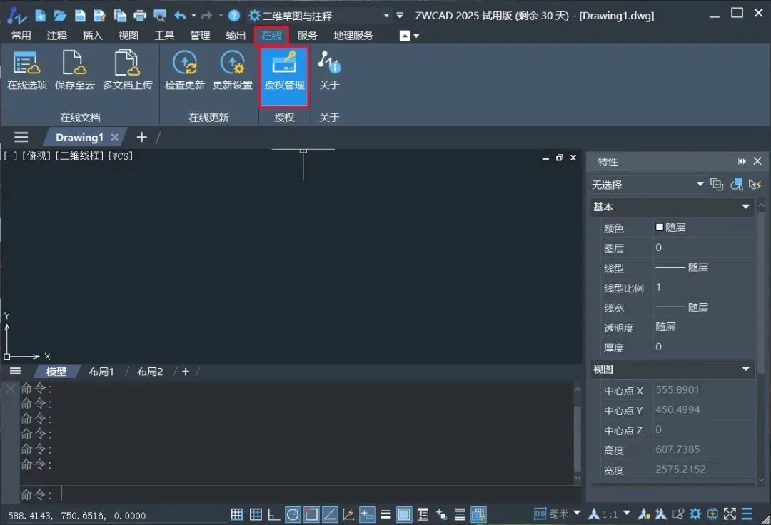The image size is (771, 525).
Task: Switch to the 视图 ribbon tab
Action: (x=128, y=36)
